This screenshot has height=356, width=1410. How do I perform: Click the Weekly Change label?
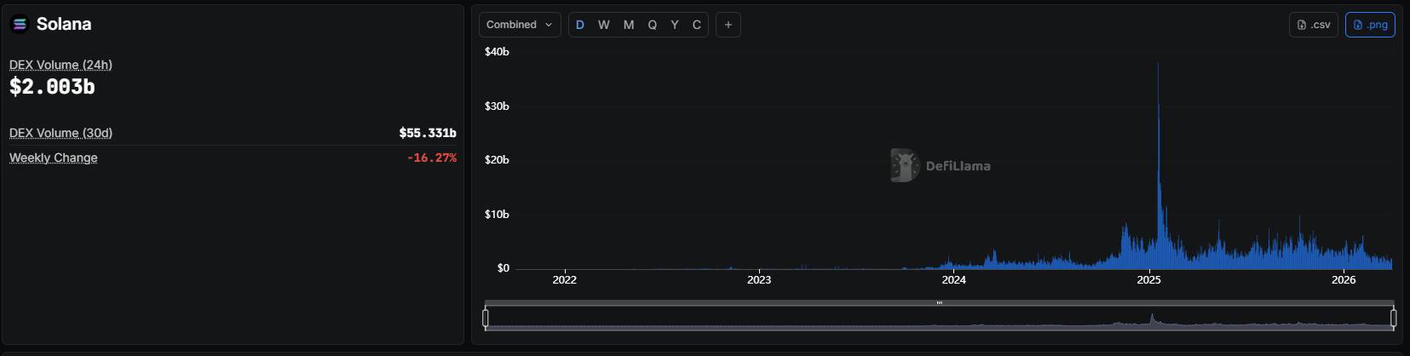[53, 158]
